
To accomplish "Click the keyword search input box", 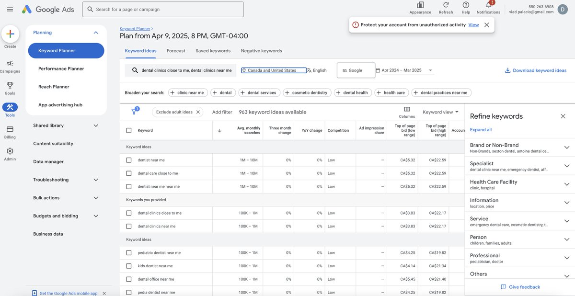I will (181, 70).
